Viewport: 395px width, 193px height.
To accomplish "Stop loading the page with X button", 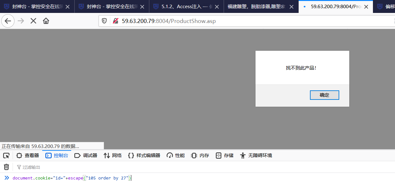I will (33, 21).
